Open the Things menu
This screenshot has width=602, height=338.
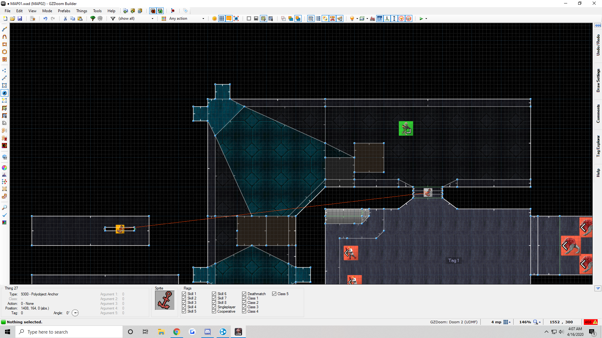pyautogui.click(x=82, y=11)
